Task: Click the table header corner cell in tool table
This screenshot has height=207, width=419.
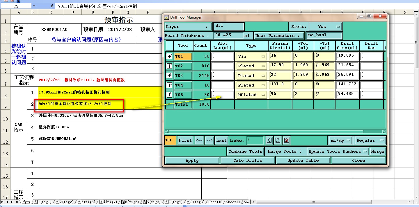Action: [x=169, y=45]
